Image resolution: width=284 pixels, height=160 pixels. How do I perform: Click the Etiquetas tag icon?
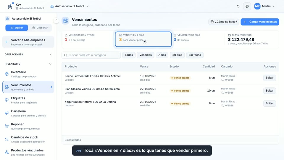[x=7, y=100]
